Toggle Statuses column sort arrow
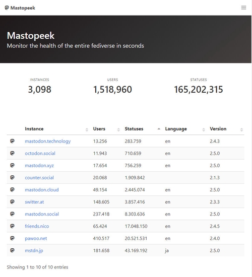The width and height of the screenshot is (252, 277). point(159,129)
